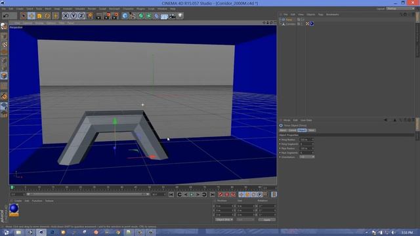Viewport: 420px width, 236px height.
Task: Click the timeline preview range slider
Action: pyautogui.click(x=88, y=194)
